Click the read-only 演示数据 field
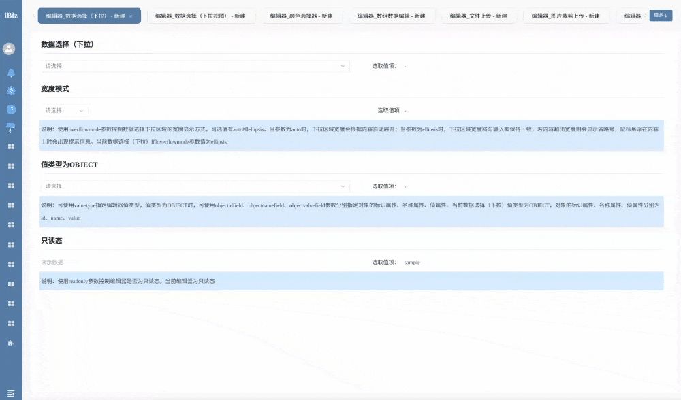681x400 pixels. 52,262
